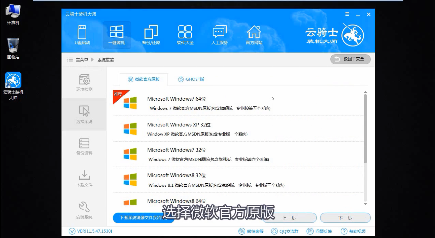Select Microsoft Windows8 32位 system
The image size is (435, 238).
point(238,180)
